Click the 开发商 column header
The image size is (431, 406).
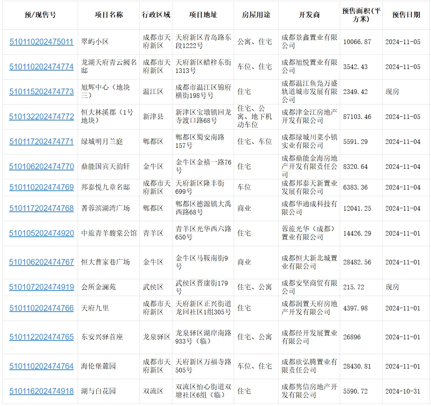[309, 15]
